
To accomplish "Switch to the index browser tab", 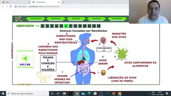I will click(15, 2).
